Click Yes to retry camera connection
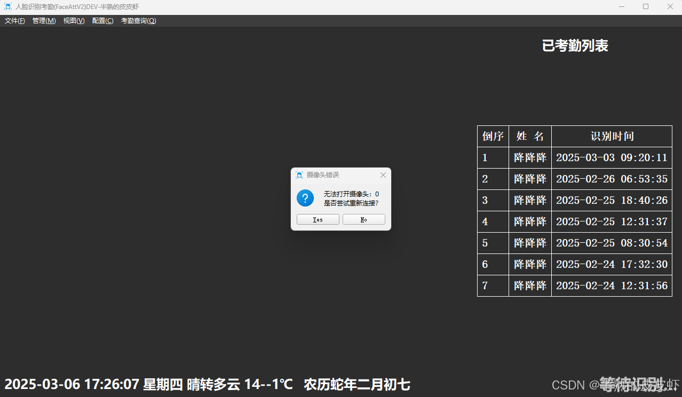Image resolution: width=682 pixels, height=397 pixels. [x=318, y=219]
